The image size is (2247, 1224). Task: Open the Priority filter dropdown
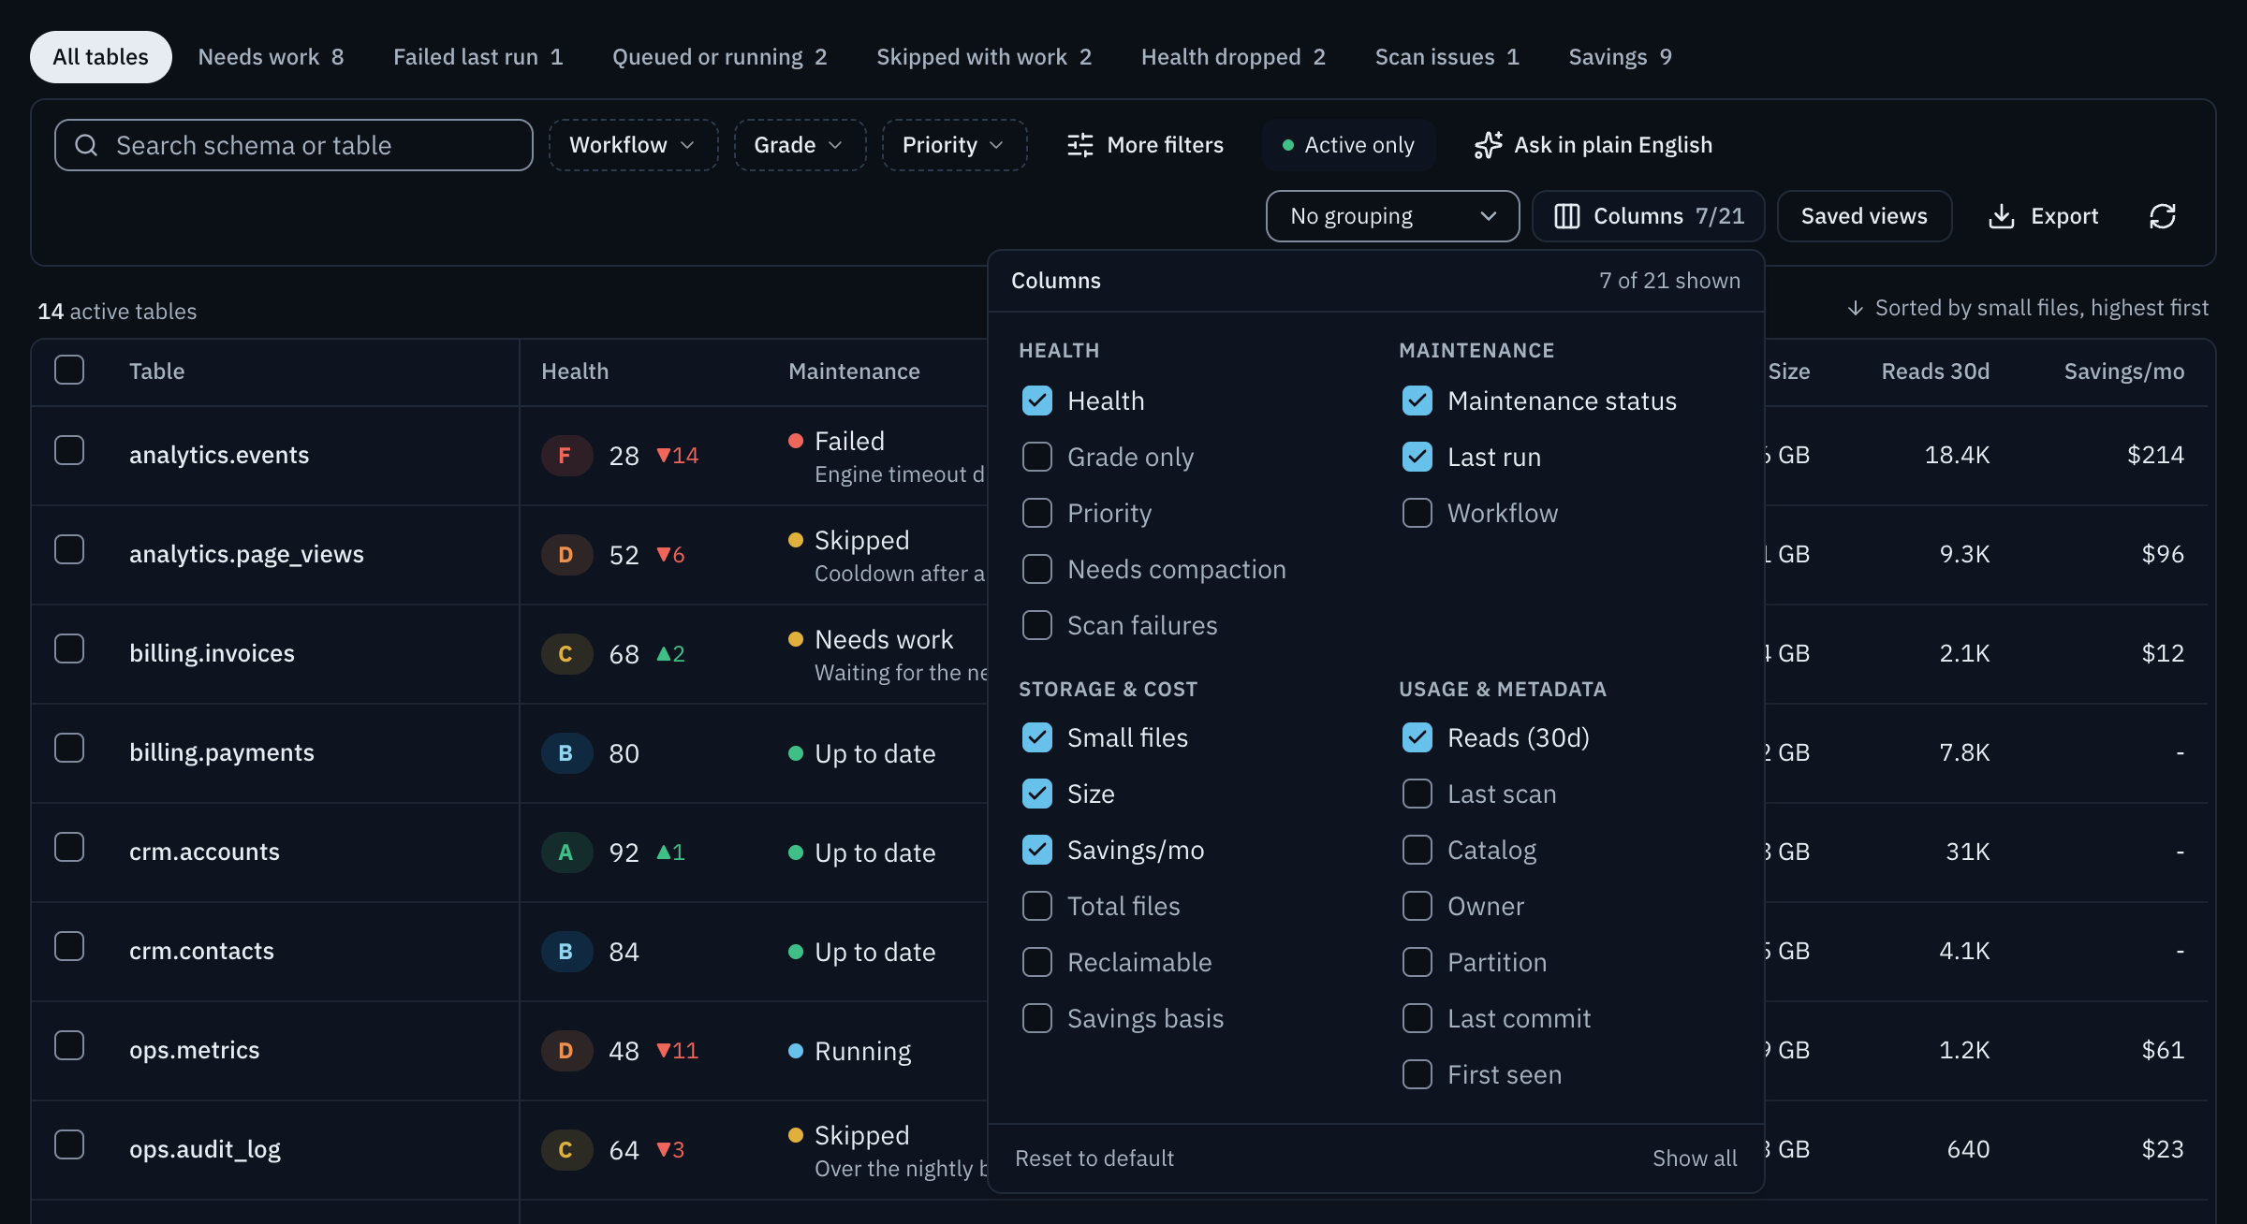tap(954, 145)
